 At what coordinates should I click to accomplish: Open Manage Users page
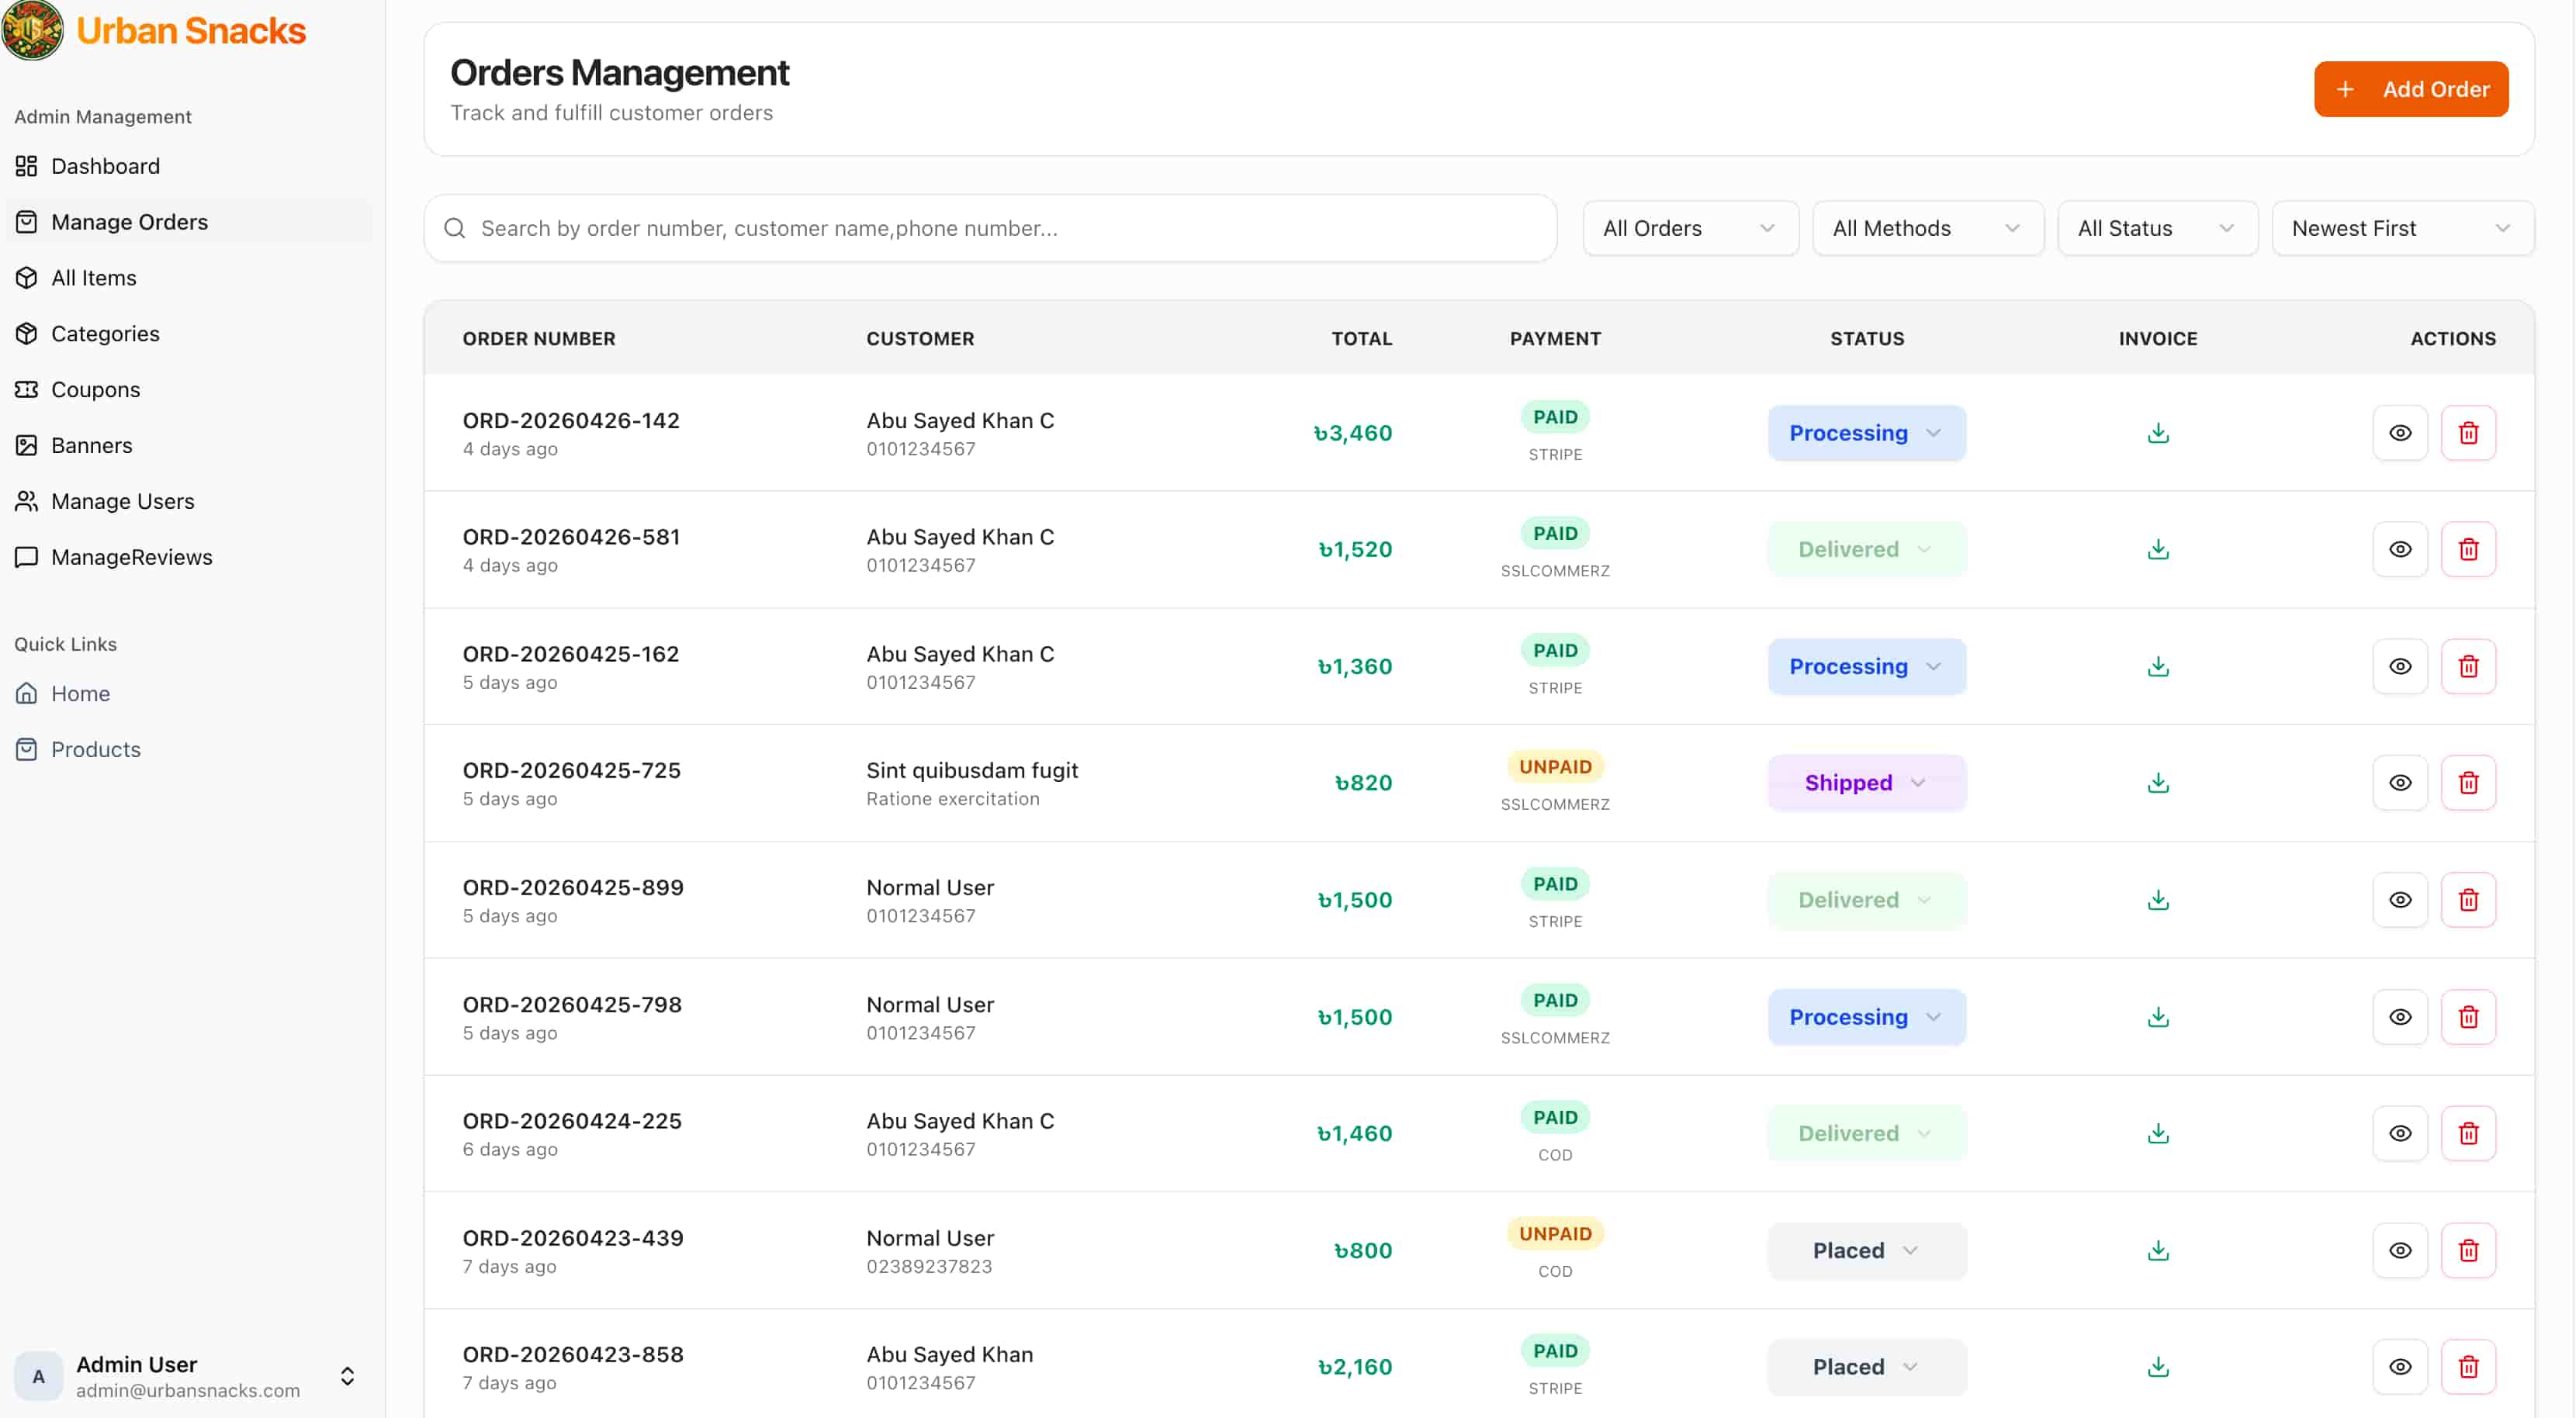[190, 501]
